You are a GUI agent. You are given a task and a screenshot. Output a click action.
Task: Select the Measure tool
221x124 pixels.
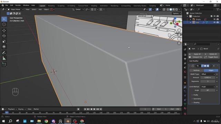click(4, 58)
